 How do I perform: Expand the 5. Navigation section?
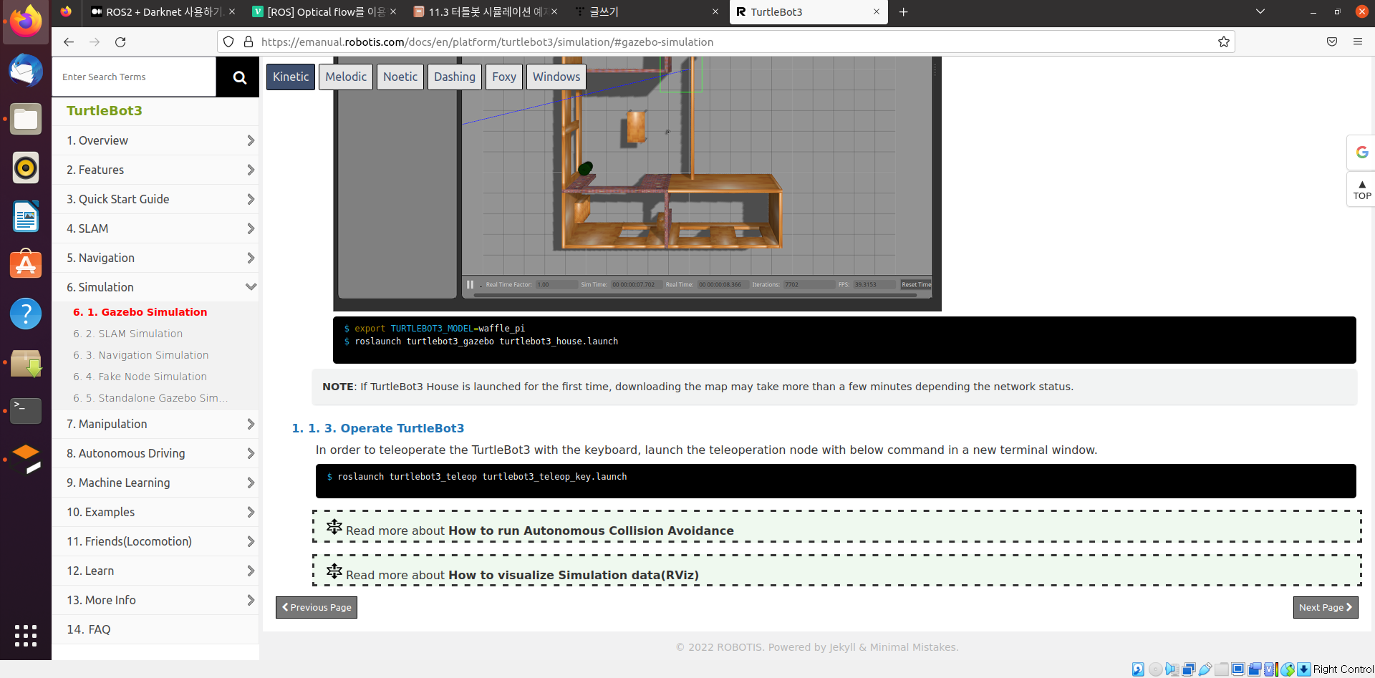click(x=155, y=258)
